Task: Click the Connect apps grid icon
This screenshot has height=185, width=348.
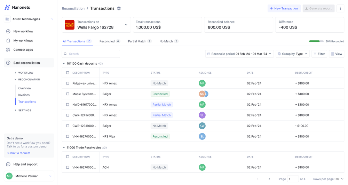Action: (x=8, y=50)
